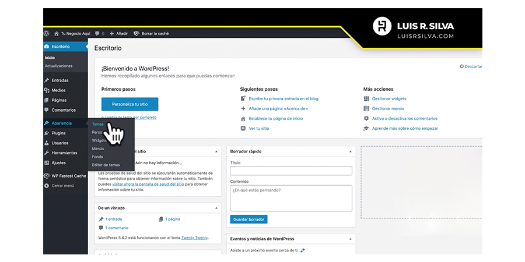Viewport: 525px width, 262px height.
Task: Click Escribe tu primera entrada en el blog
Action: (x=283, y=99)
